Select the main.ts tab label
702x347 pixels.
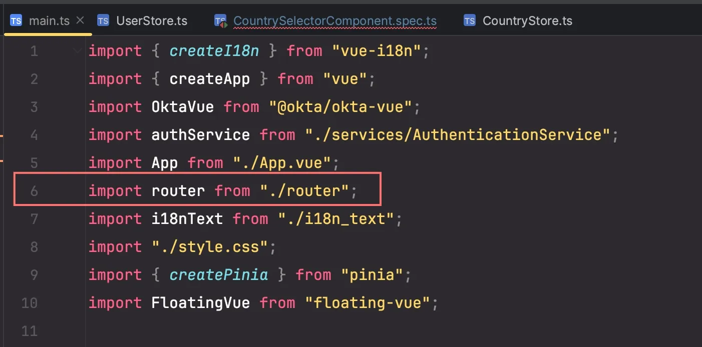(49, 21)
